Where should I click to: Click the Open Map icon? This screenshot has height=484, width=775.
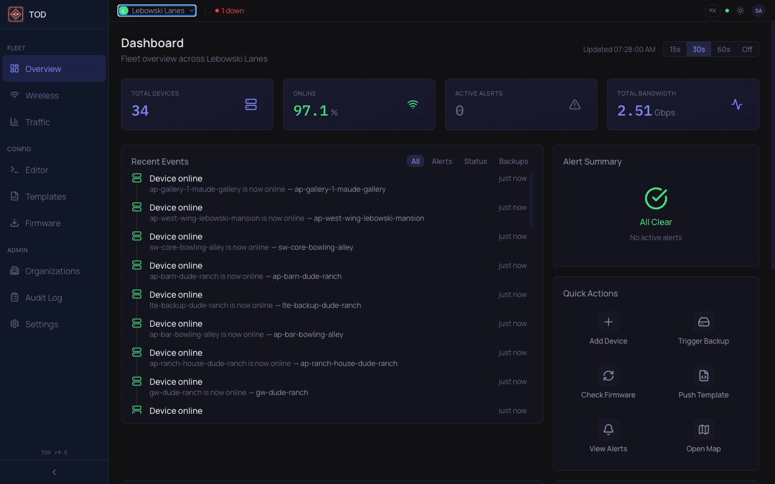[704, 429]
